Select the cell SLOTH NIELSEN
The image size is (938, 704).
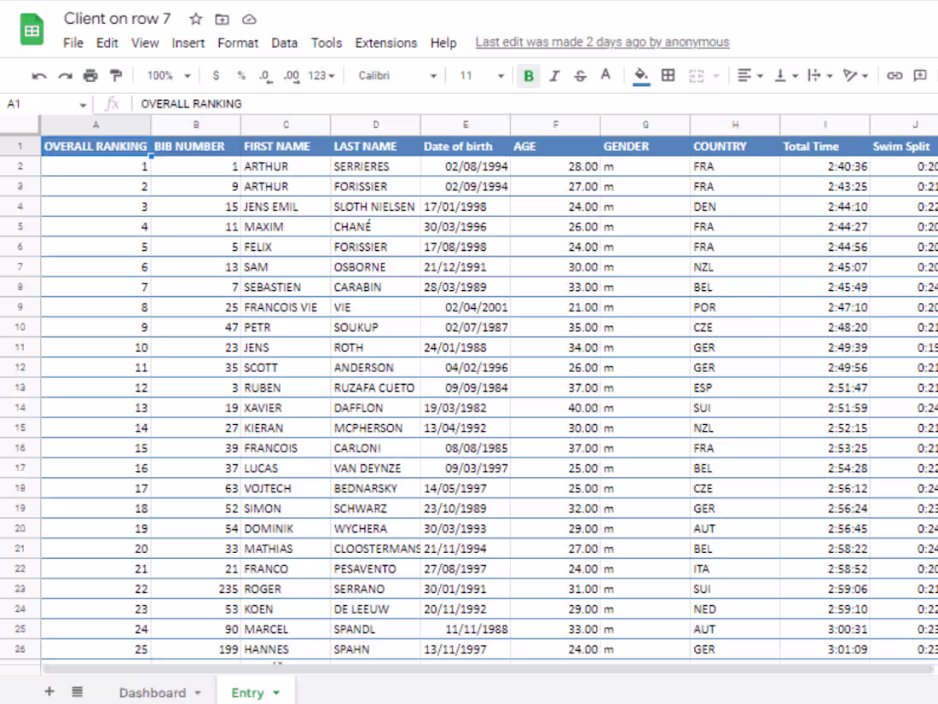pos(376,207)
